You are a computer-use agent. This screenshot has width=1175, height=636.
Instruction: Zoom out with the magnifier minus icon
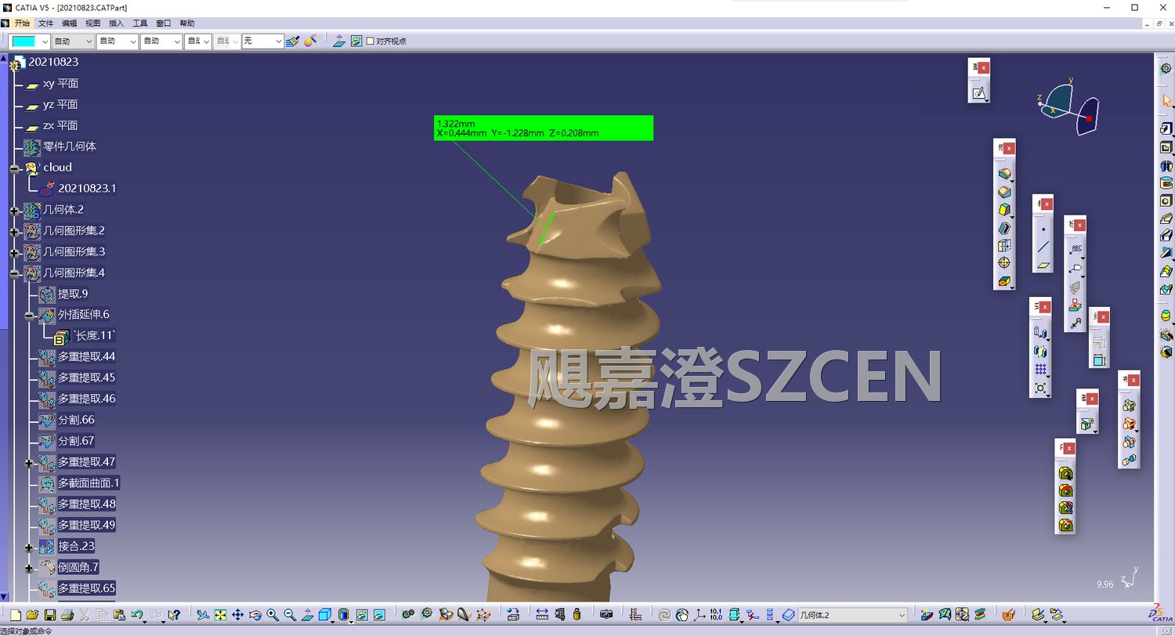tap(290, 615)
